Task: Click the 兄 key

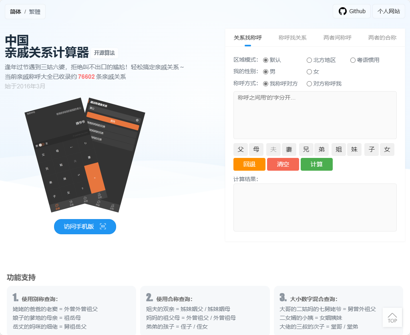Action: click(x=306, y=150)
